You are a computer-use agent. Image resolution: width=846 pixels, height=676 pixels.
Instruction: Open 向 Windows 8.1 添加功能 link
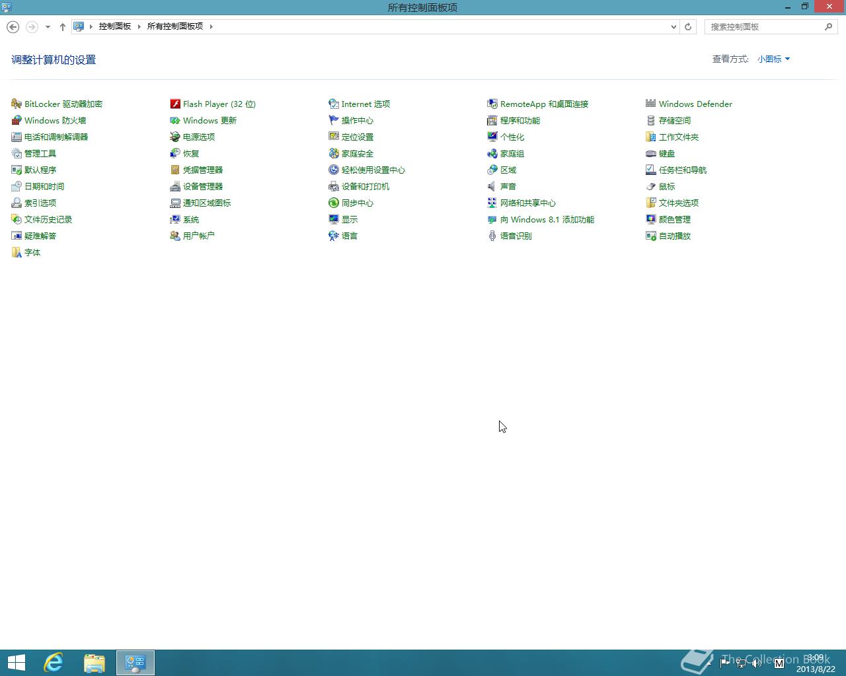tap(547, 220)
